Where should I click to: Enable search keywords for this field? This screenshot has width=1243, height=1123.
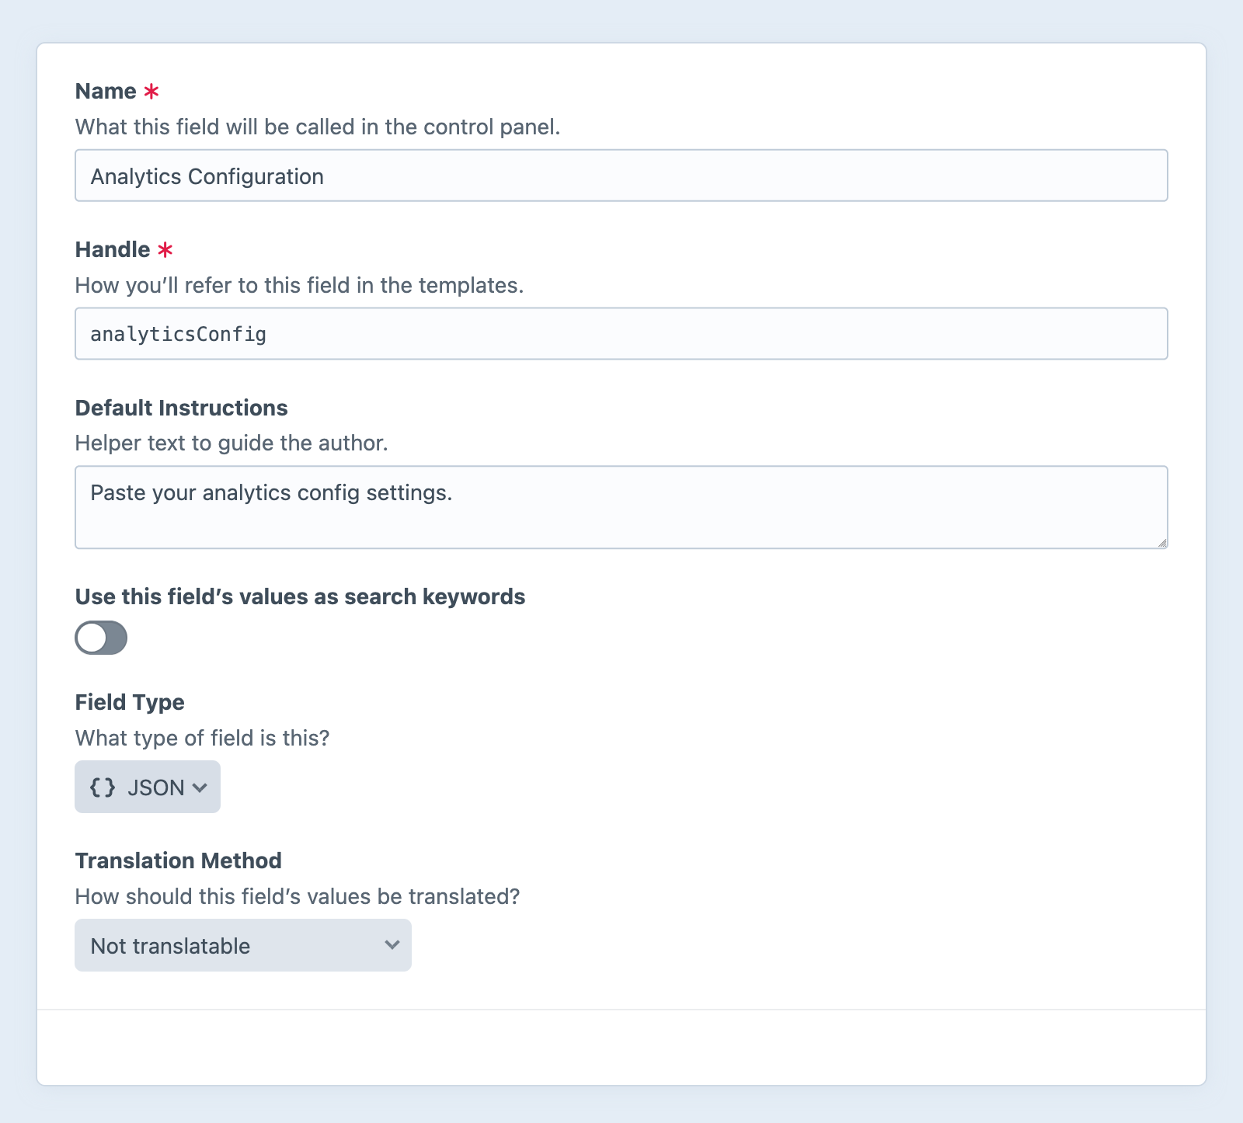(x=101, y=638)
